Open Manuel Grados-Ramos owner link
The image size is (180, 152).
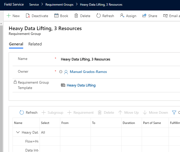[x=88, y=72]
